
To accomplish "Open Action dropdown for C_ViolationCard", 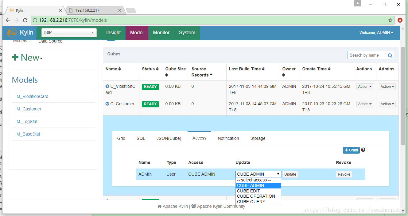I will click(x=365, y=87).
